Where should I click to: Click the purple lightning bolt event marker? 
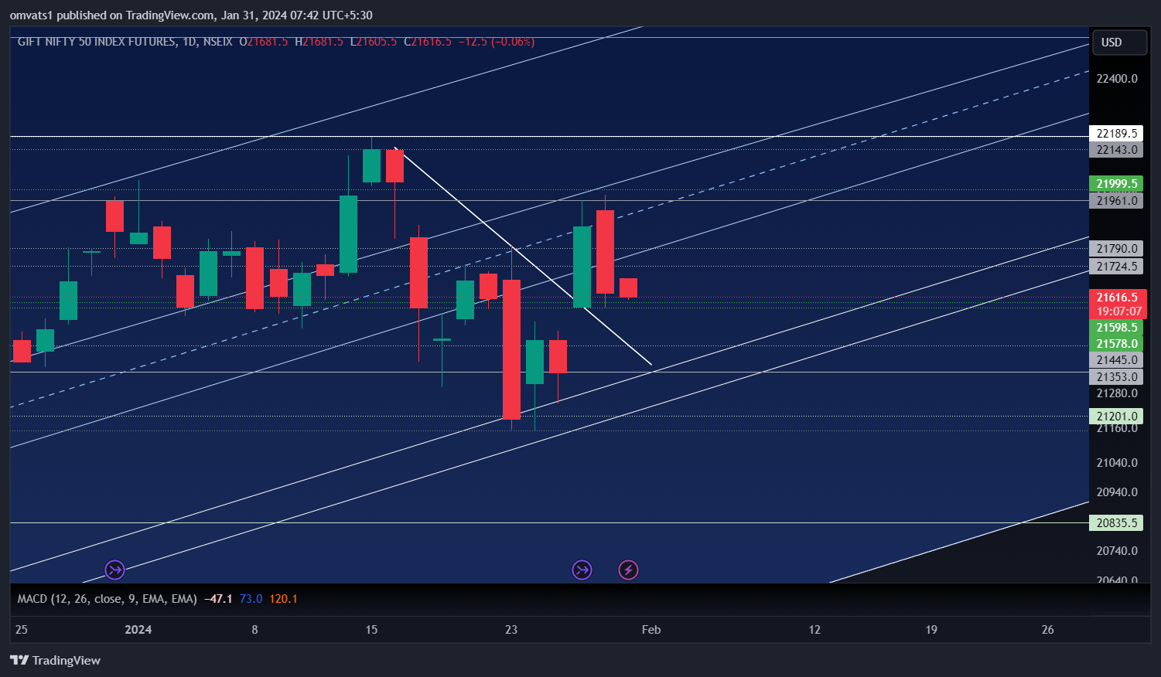coord(628,570)
